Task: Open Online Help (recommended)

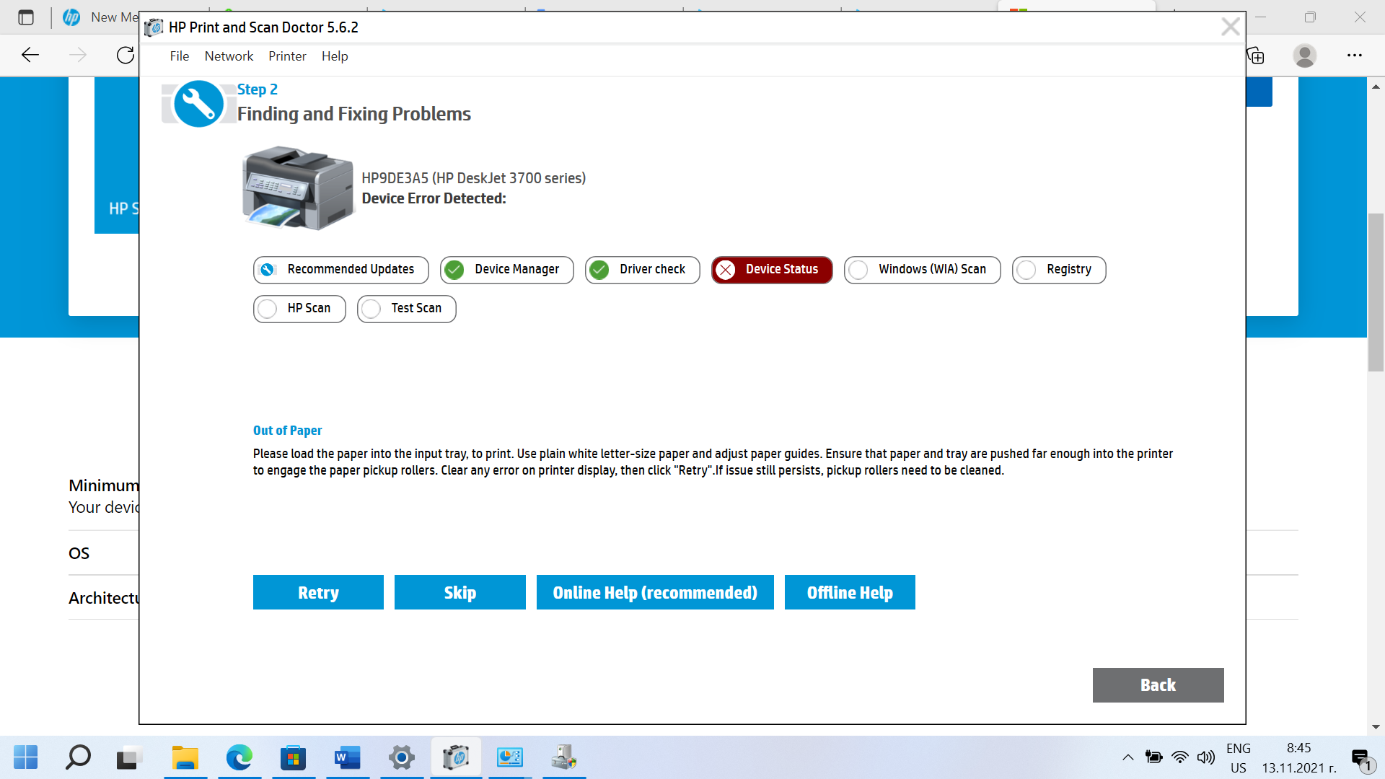Action: coord(654,592)
